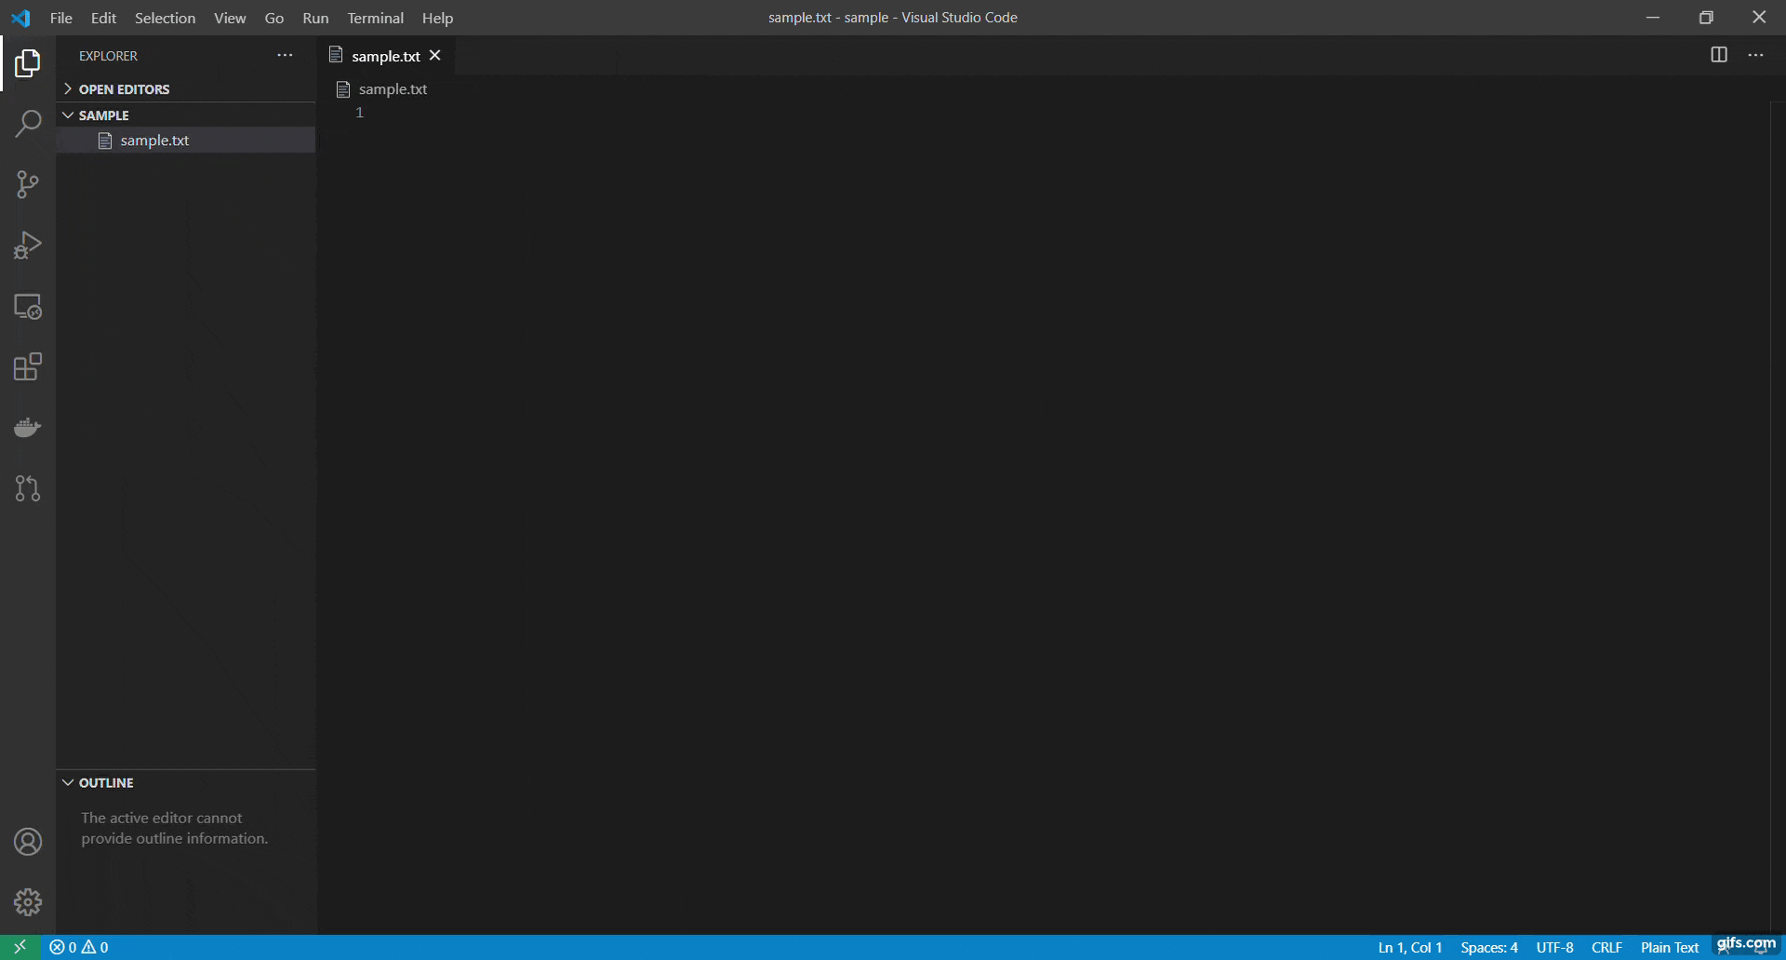Change end of line sequence via CRLF

click(1606, 947)
